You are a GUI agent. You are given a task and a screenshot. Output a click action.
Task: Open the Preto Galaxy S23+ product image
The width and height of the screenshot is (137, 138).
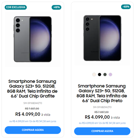102,38
